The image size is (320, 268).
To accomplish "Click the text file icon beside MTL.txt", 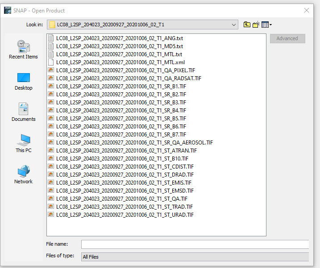I will [x=51, y=54].
